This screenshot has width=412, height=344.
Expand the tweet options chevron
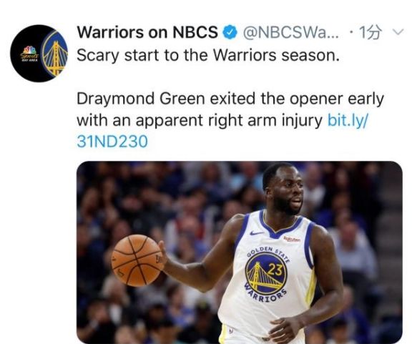click(398, 32)
